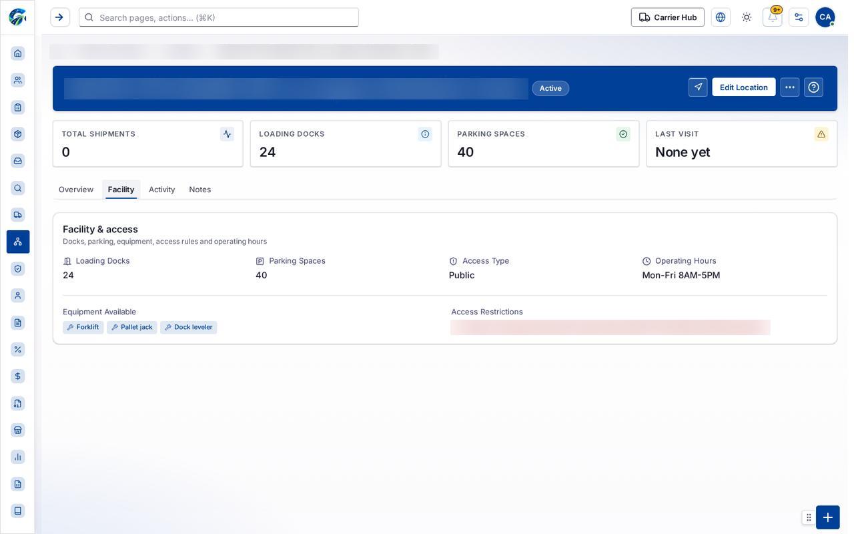Switch to the Overview tab
854x534 pixels.
pos(76,190)
